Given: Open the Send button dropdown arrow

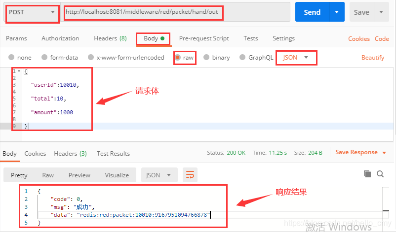Looking at the screenshot, I should click(x=337, y=12).
